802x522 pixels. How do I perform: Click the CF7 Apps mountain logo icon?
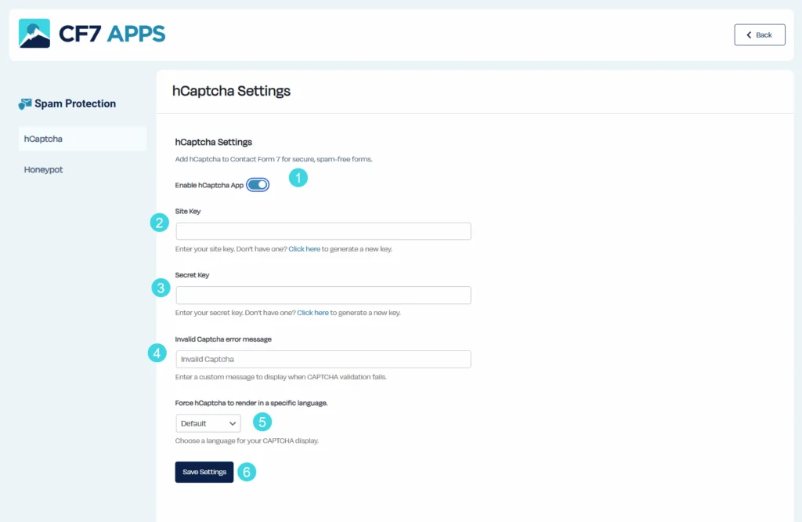point(34,33)
